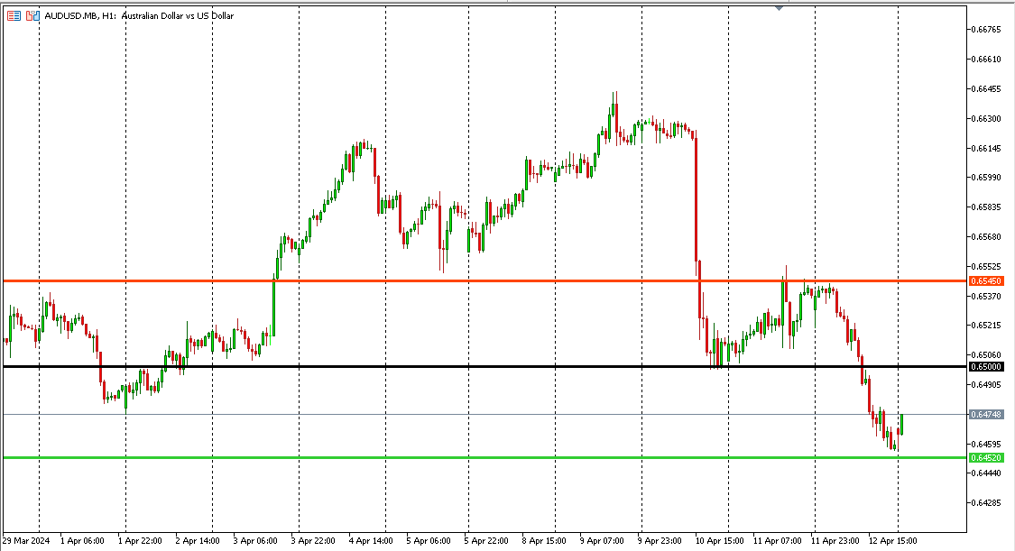Click the 0.66300 price scale value
This screenshot has width=1015, height=551.
[x=986, y=118]
